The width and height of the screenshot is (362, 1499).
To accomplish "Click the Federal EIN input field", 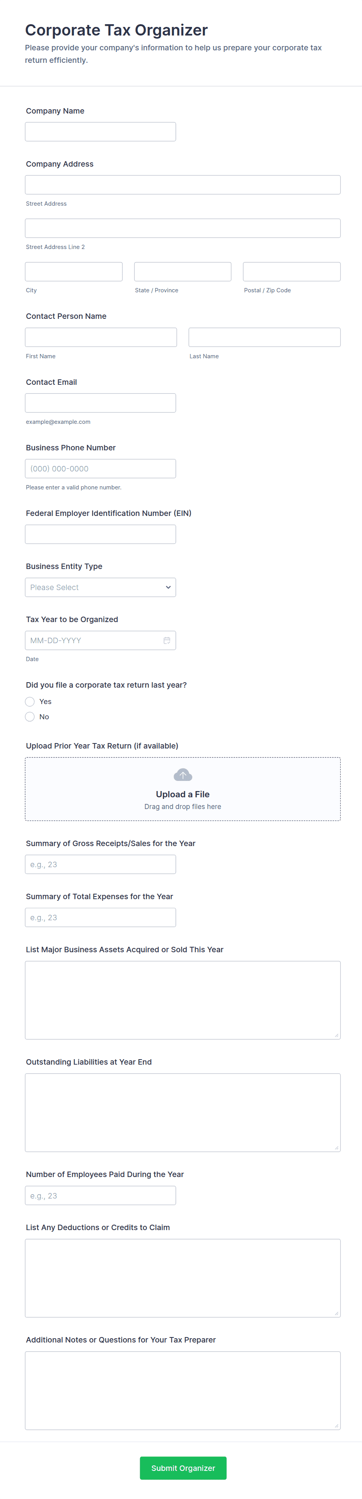I will [100, 534].
